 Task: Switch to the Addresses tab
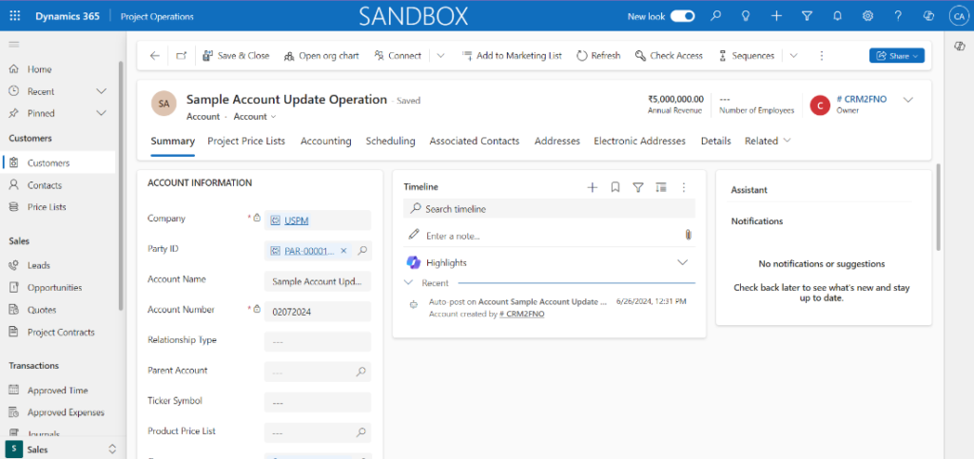[557, 141]
